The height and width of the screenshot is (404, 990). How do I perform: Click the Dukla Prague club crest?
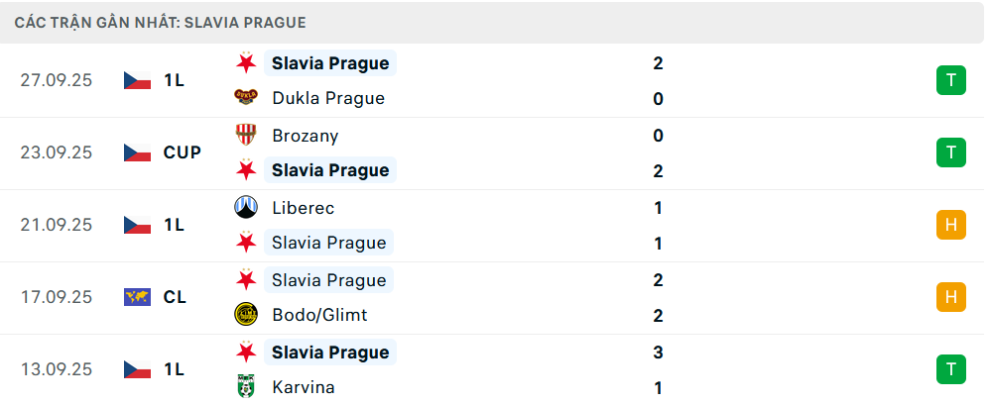coord(245,98)
